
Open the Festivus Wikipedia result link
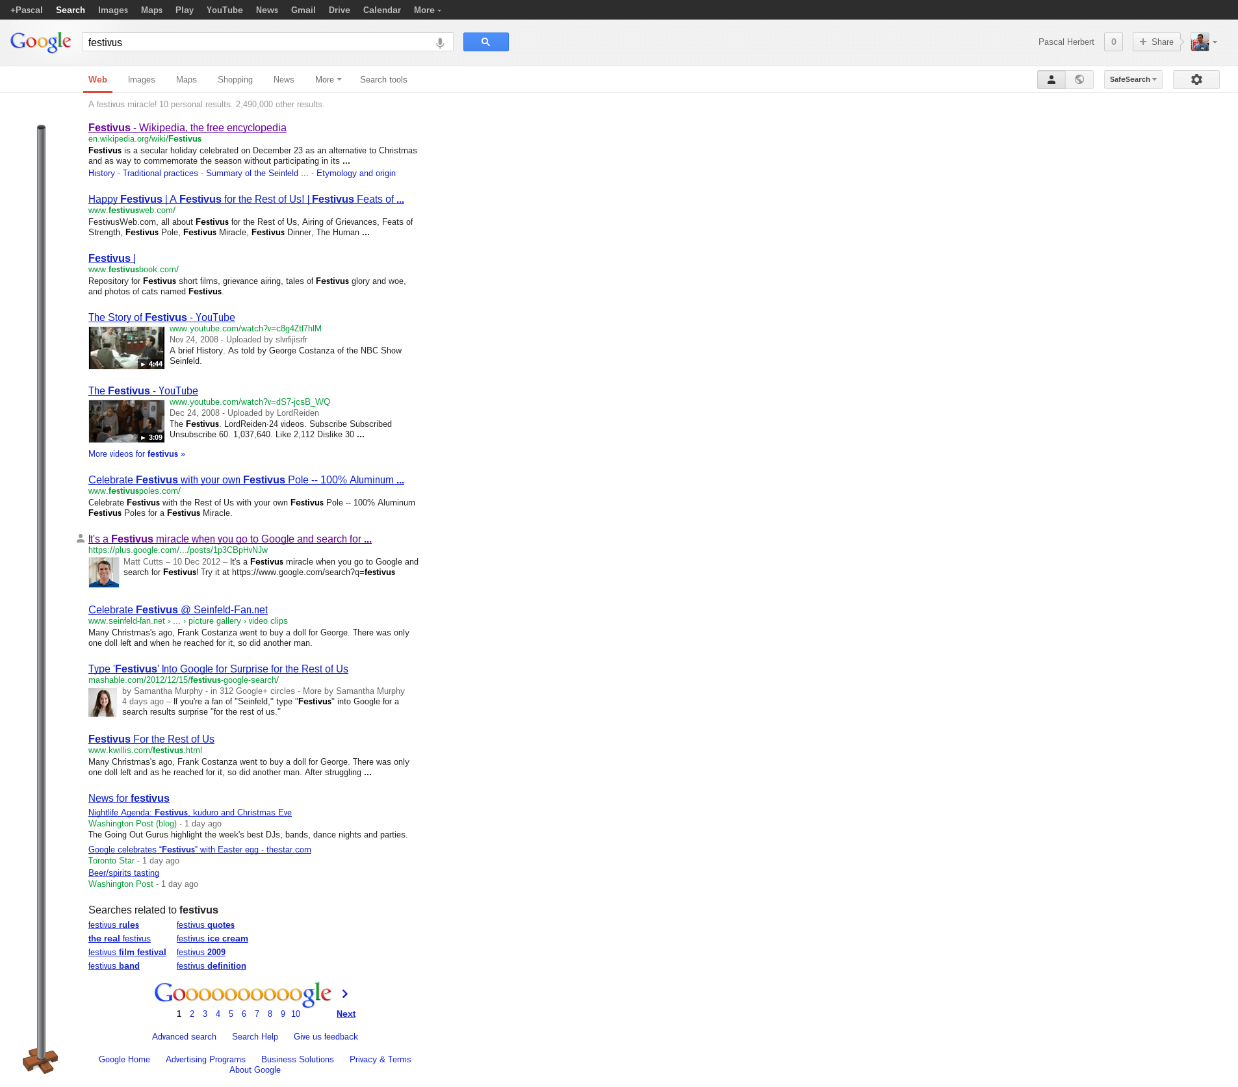[x=187, y=128]
